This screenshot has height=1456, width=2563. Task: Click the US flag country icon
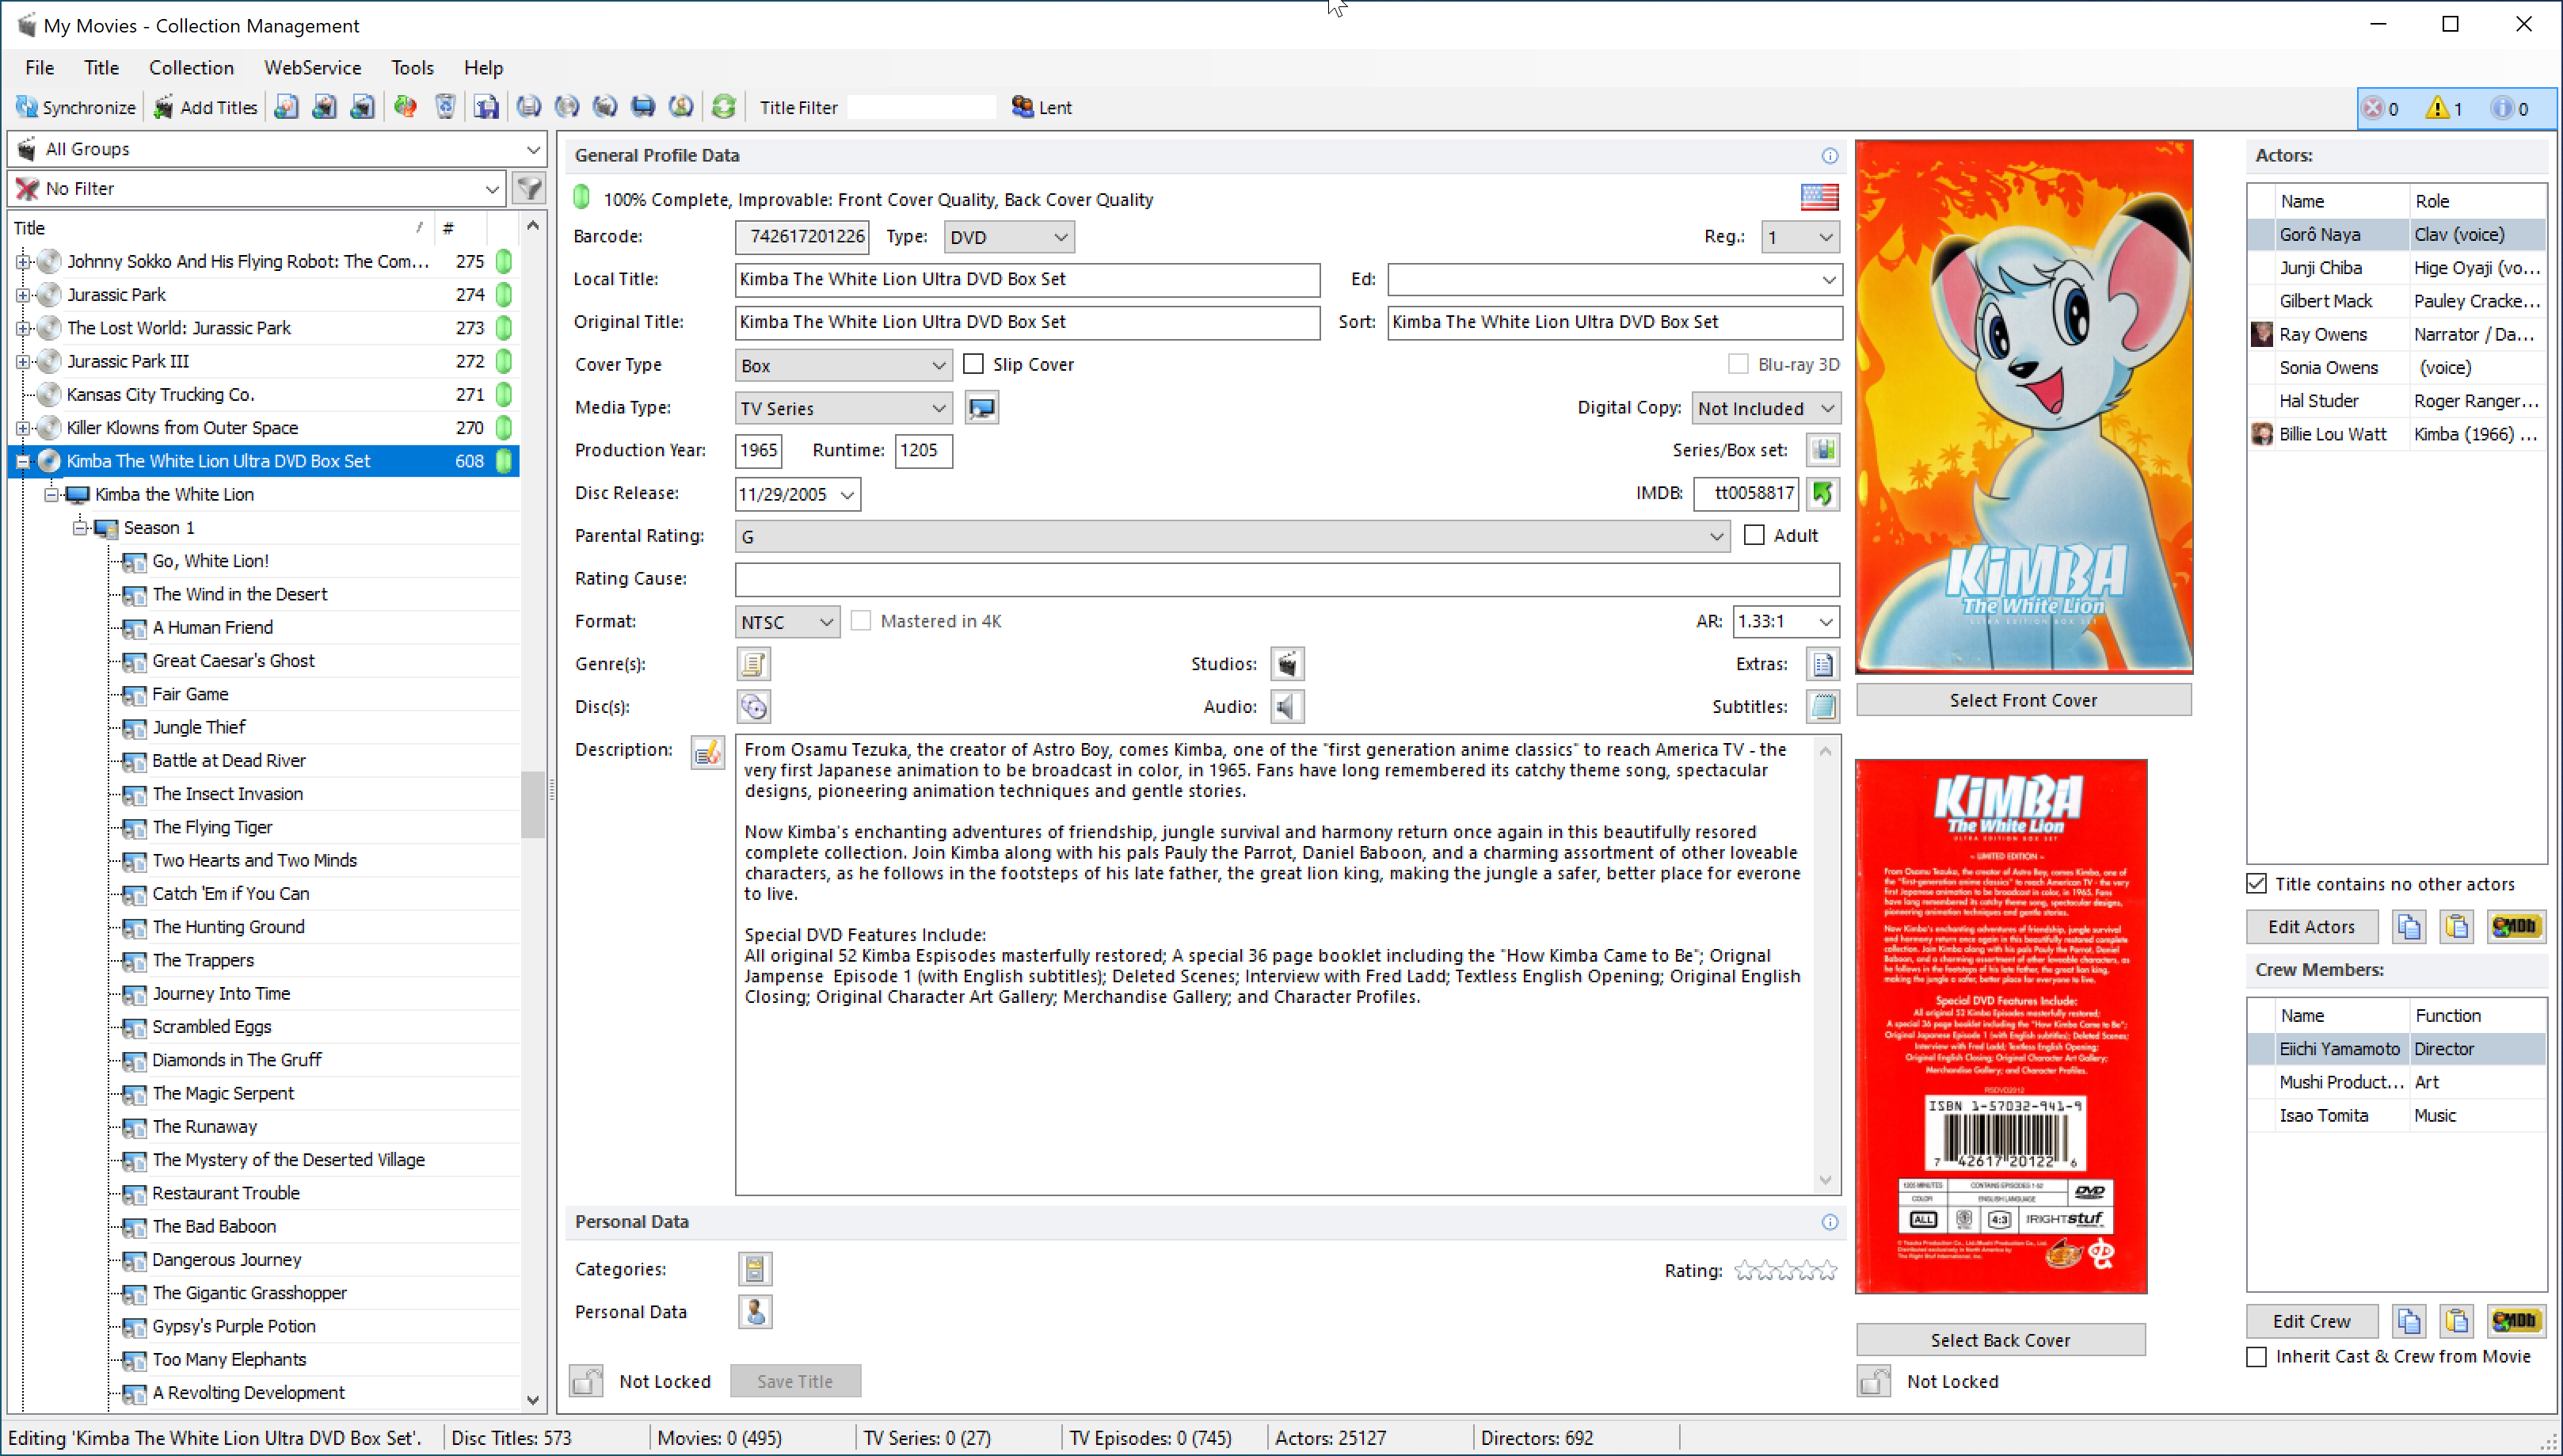[x=1818, y=197]
